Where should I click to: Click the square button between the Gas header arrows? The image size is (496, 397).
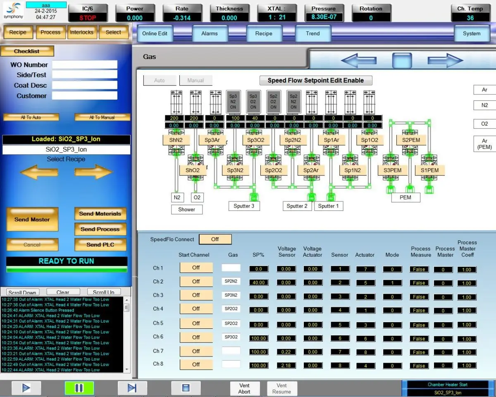(402, 60)
